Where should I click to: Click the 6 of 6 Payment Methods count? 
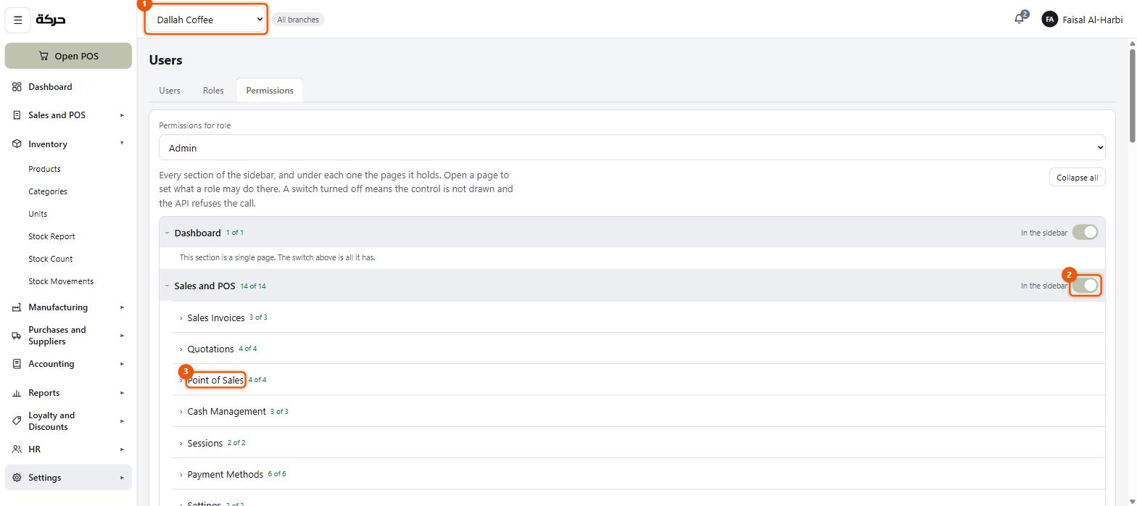point(277,474)
